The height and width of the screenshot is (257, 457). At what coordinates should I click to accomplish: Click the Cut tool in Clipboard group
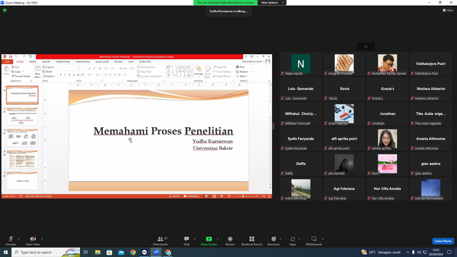coord(15,67)
